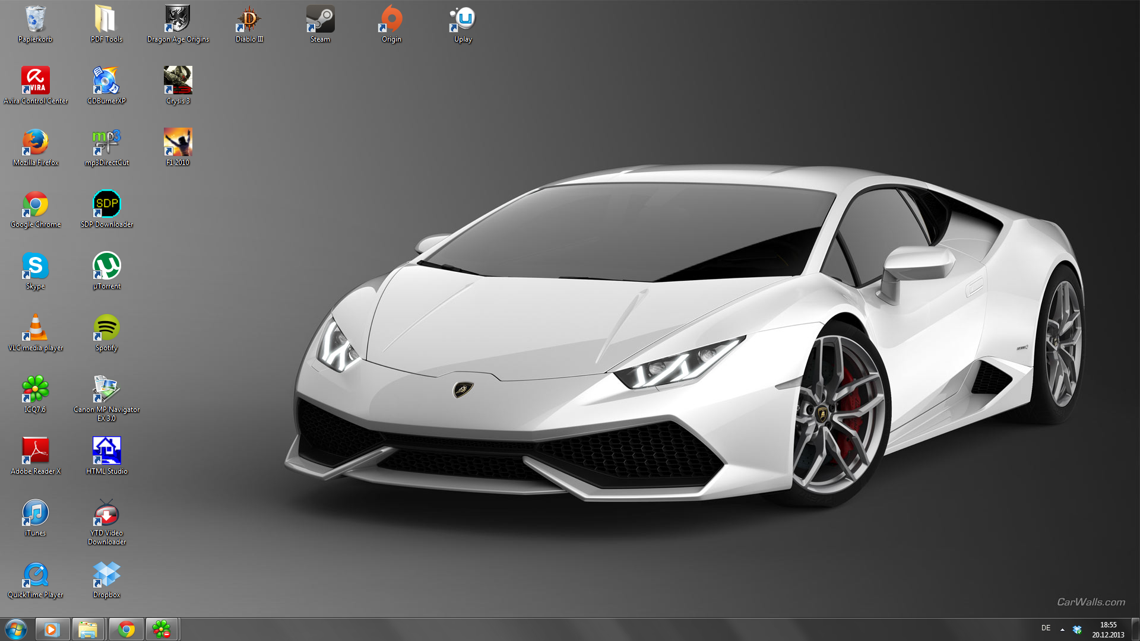This screenshot has height=641, width=1140.
Task: Open the Papierkorb recycle bin icon
Action: pyautogui.click(x=35, y=24)
